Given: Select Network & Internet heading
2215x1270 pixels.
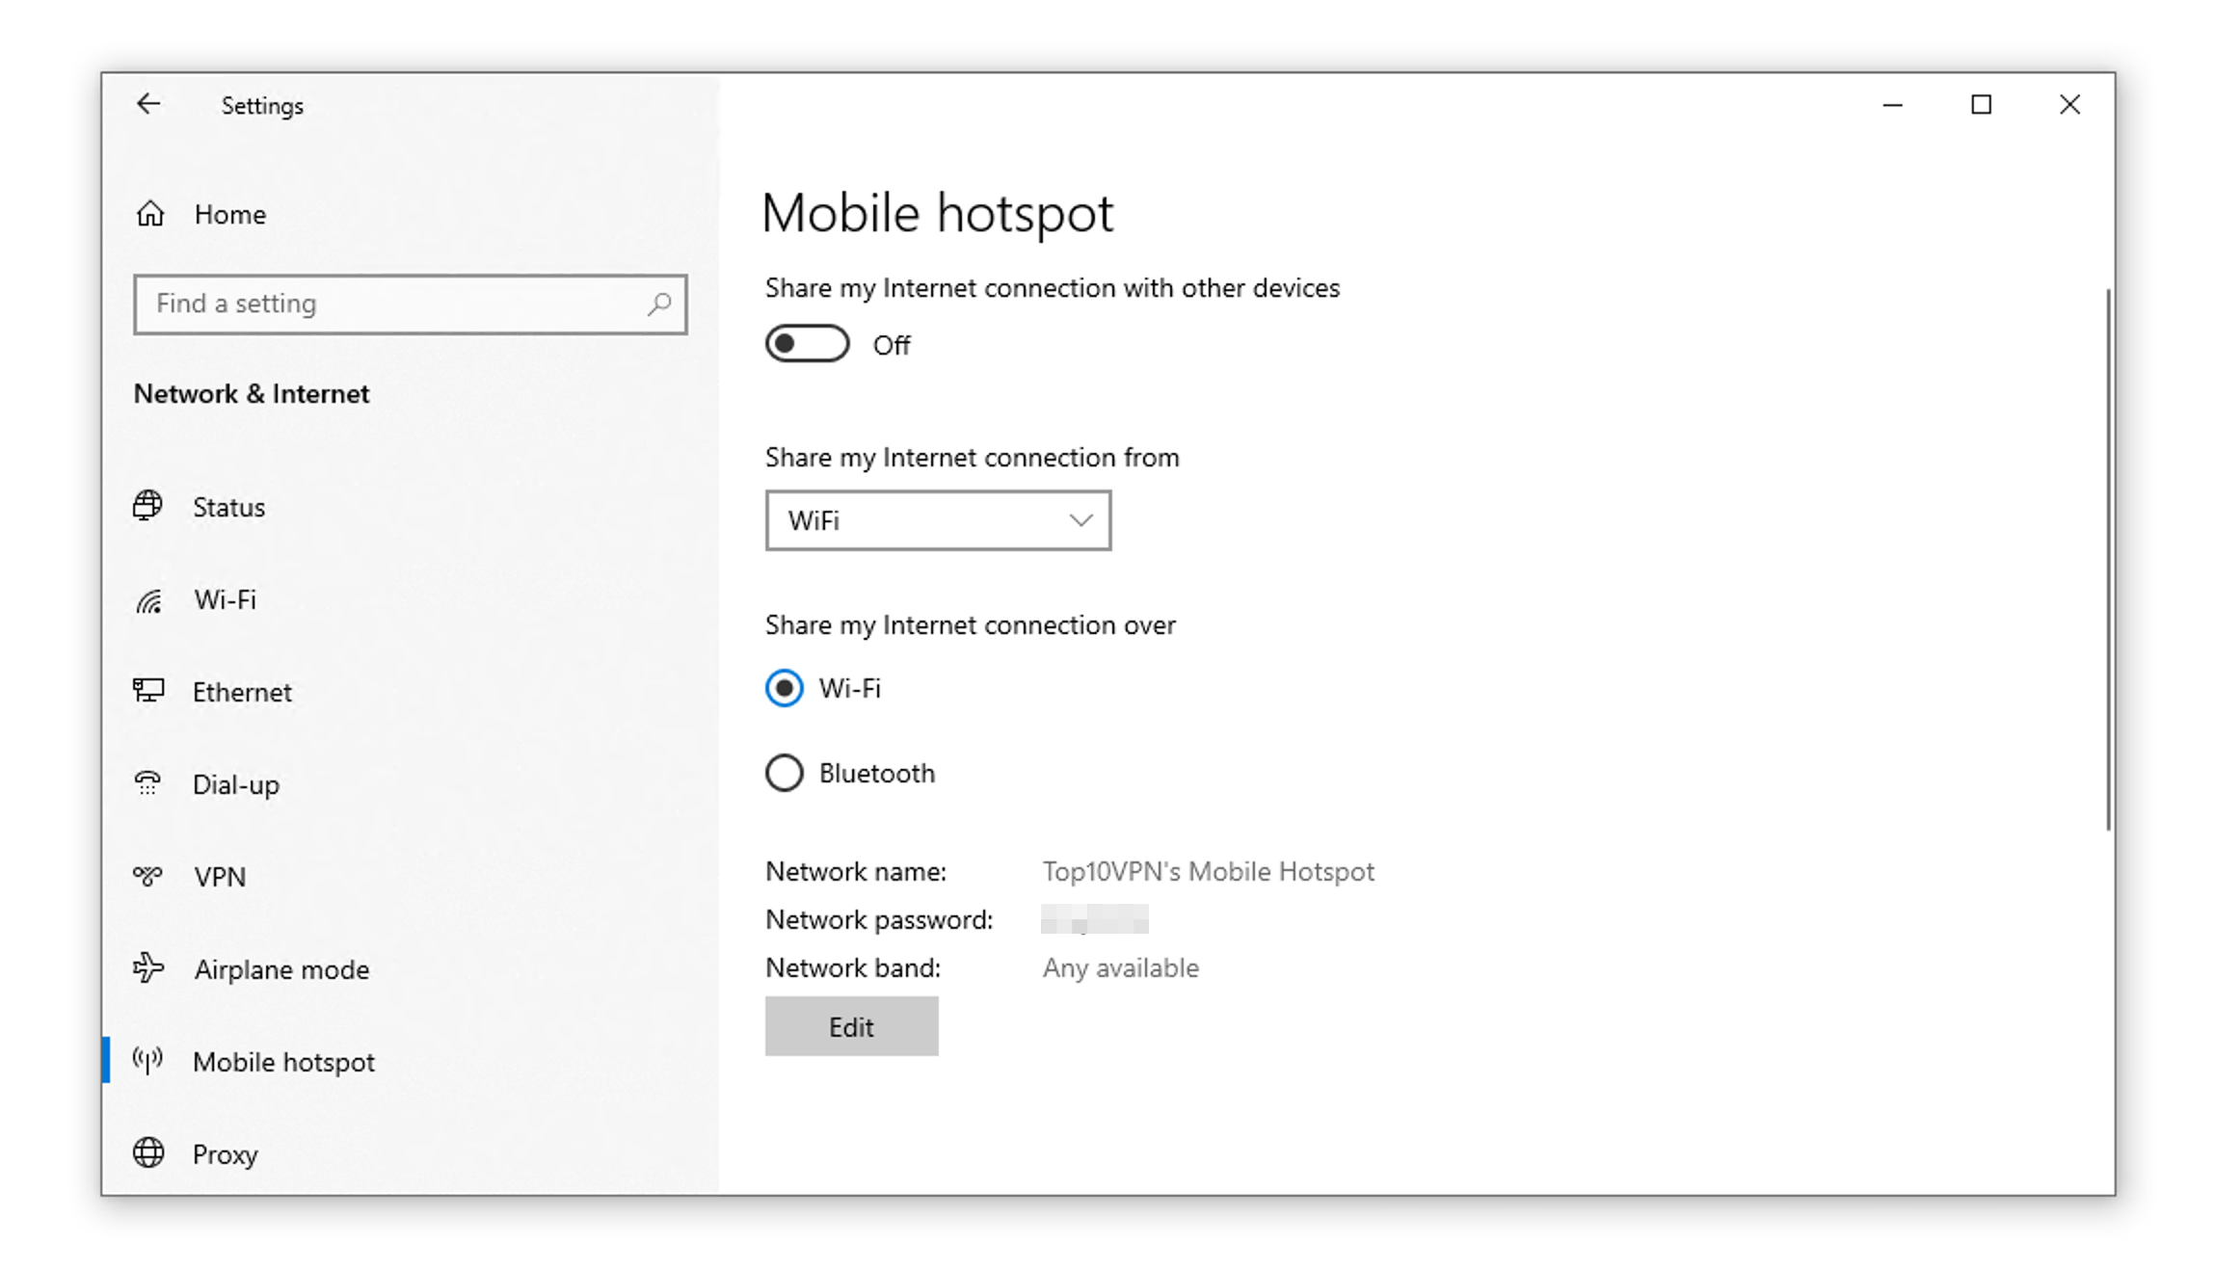Looking at the screenshot, I should pyautogui.click(x=251, y=393).
